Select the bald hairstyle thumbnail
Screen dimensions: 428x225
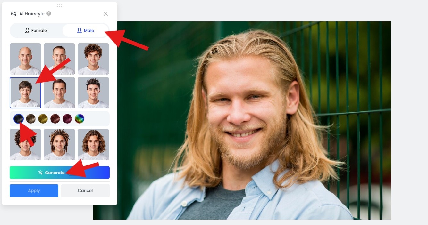(x=25, y=59)
